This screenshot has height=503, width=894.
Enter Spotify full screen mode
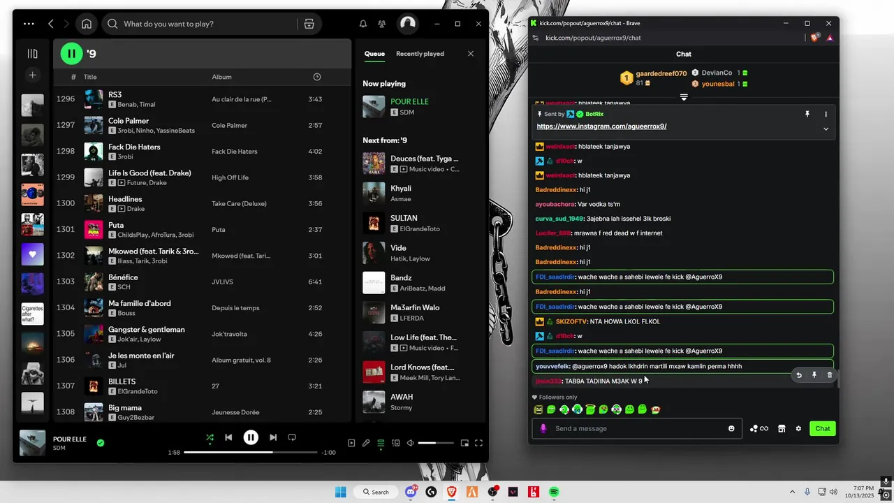tap(479, 442)
